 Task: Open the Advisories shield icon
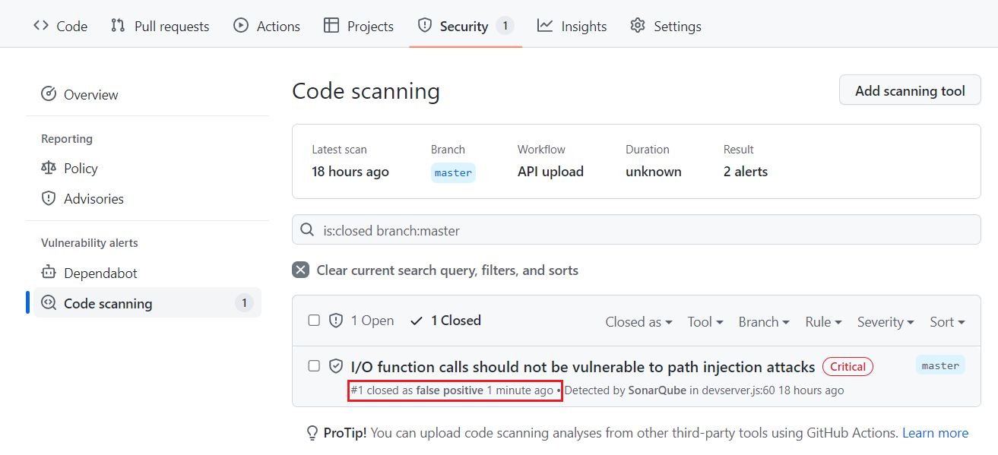pyautogui.click(x=48, y=198)
